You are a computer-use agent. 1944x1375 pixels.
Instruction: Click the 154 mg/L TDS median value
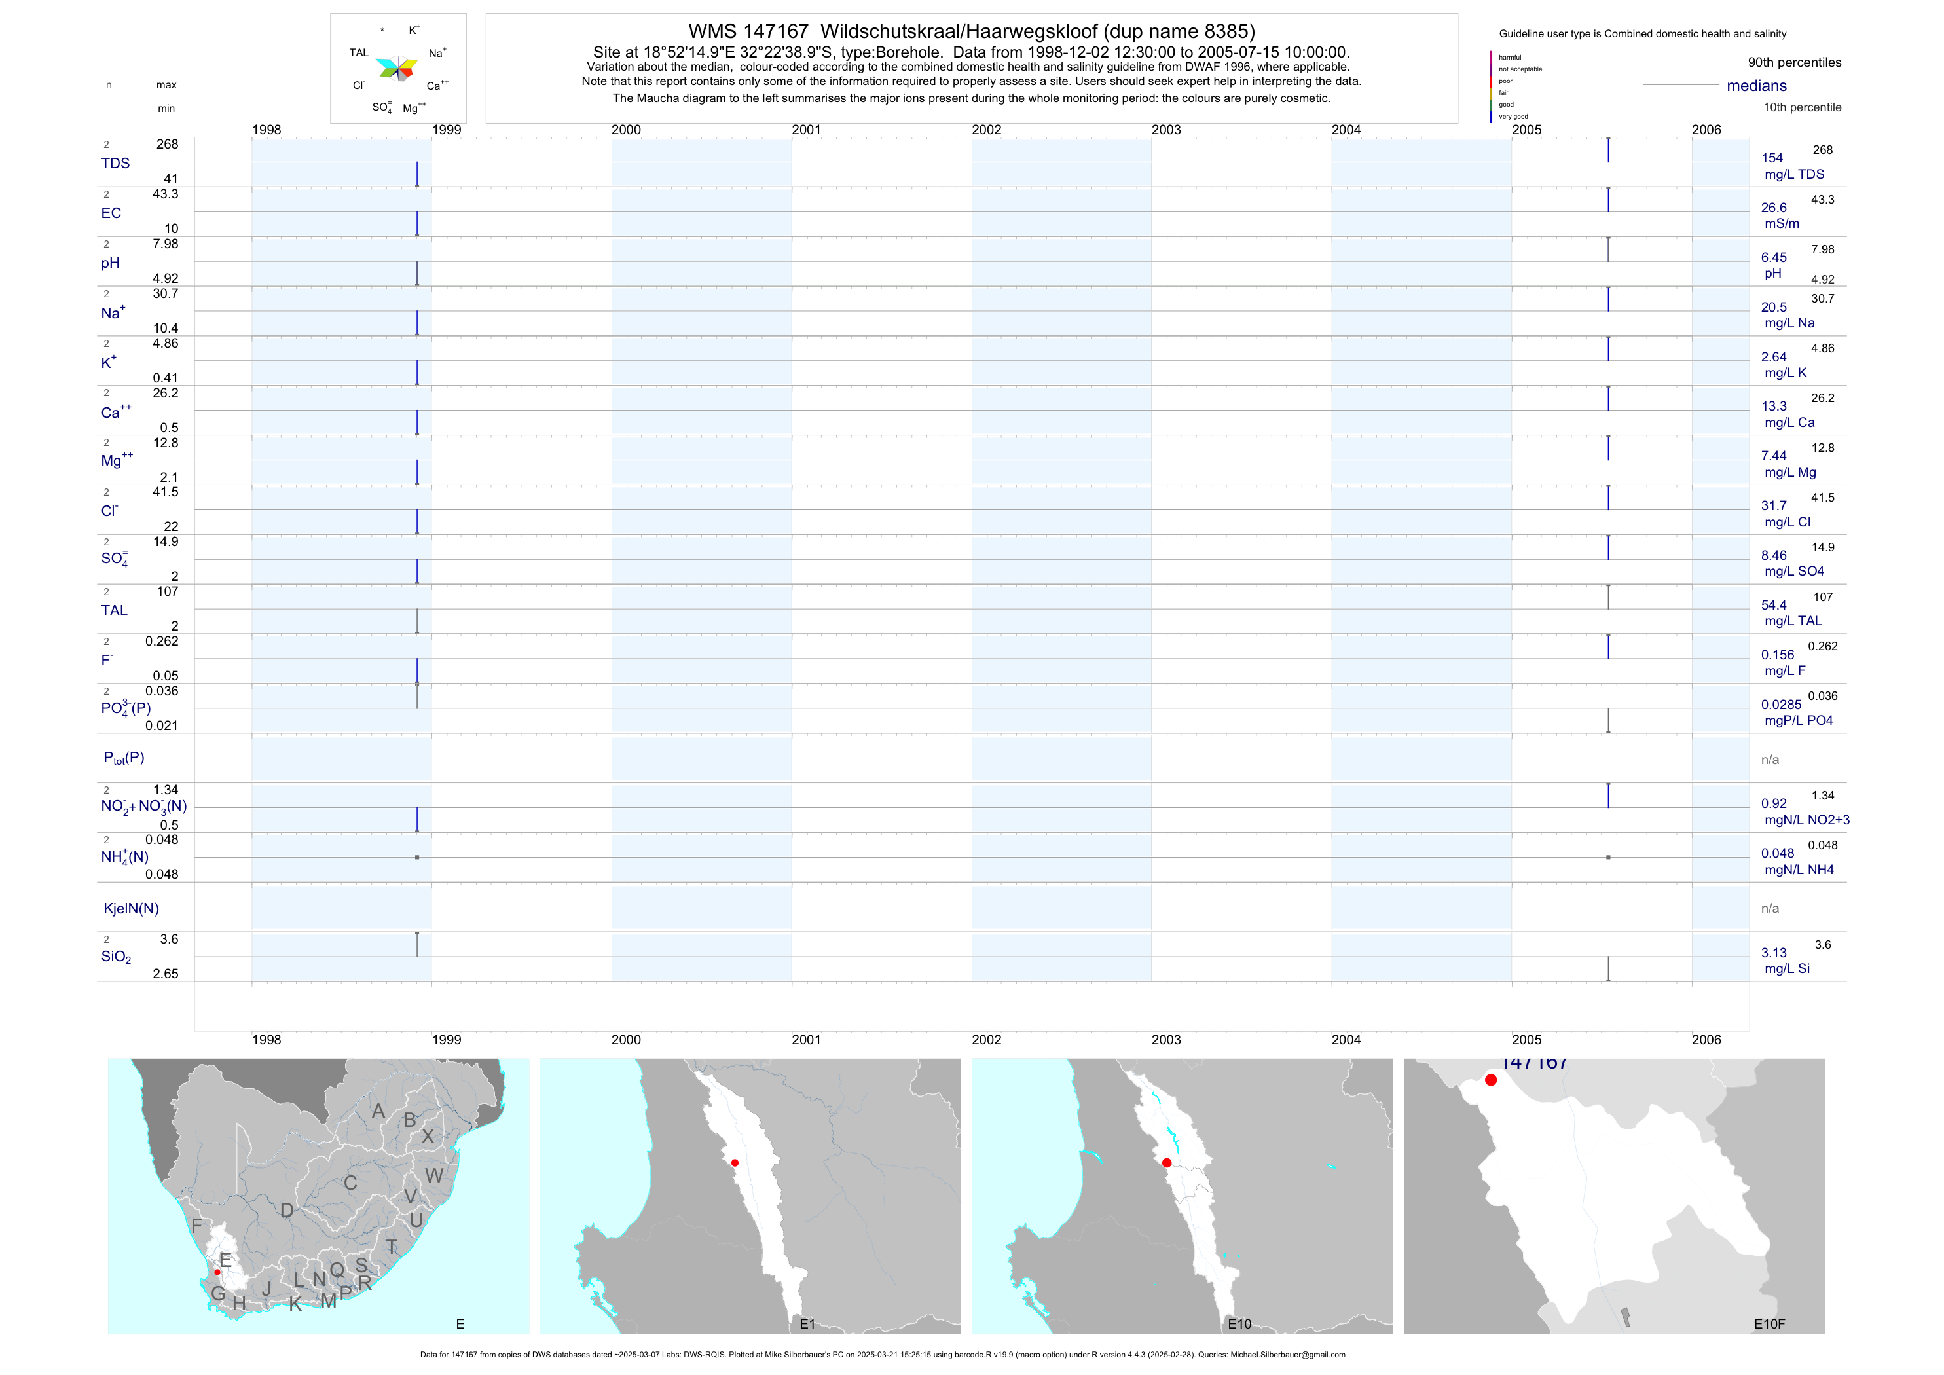(x=1772, y=158)
